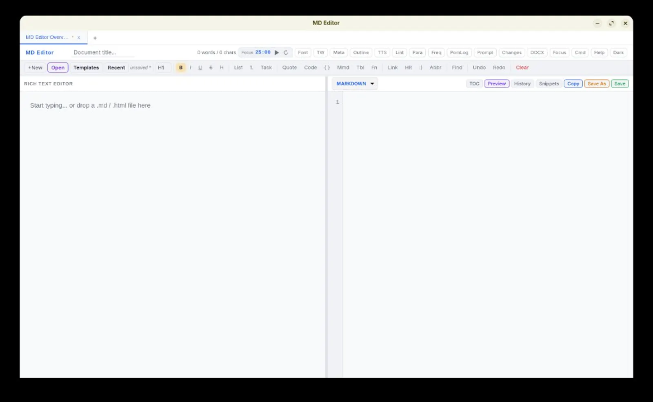Image resolution: width=653 pixels, height=402 pixels.
Task: Insert a table with Tbl
Action: [x=360, y=68]
